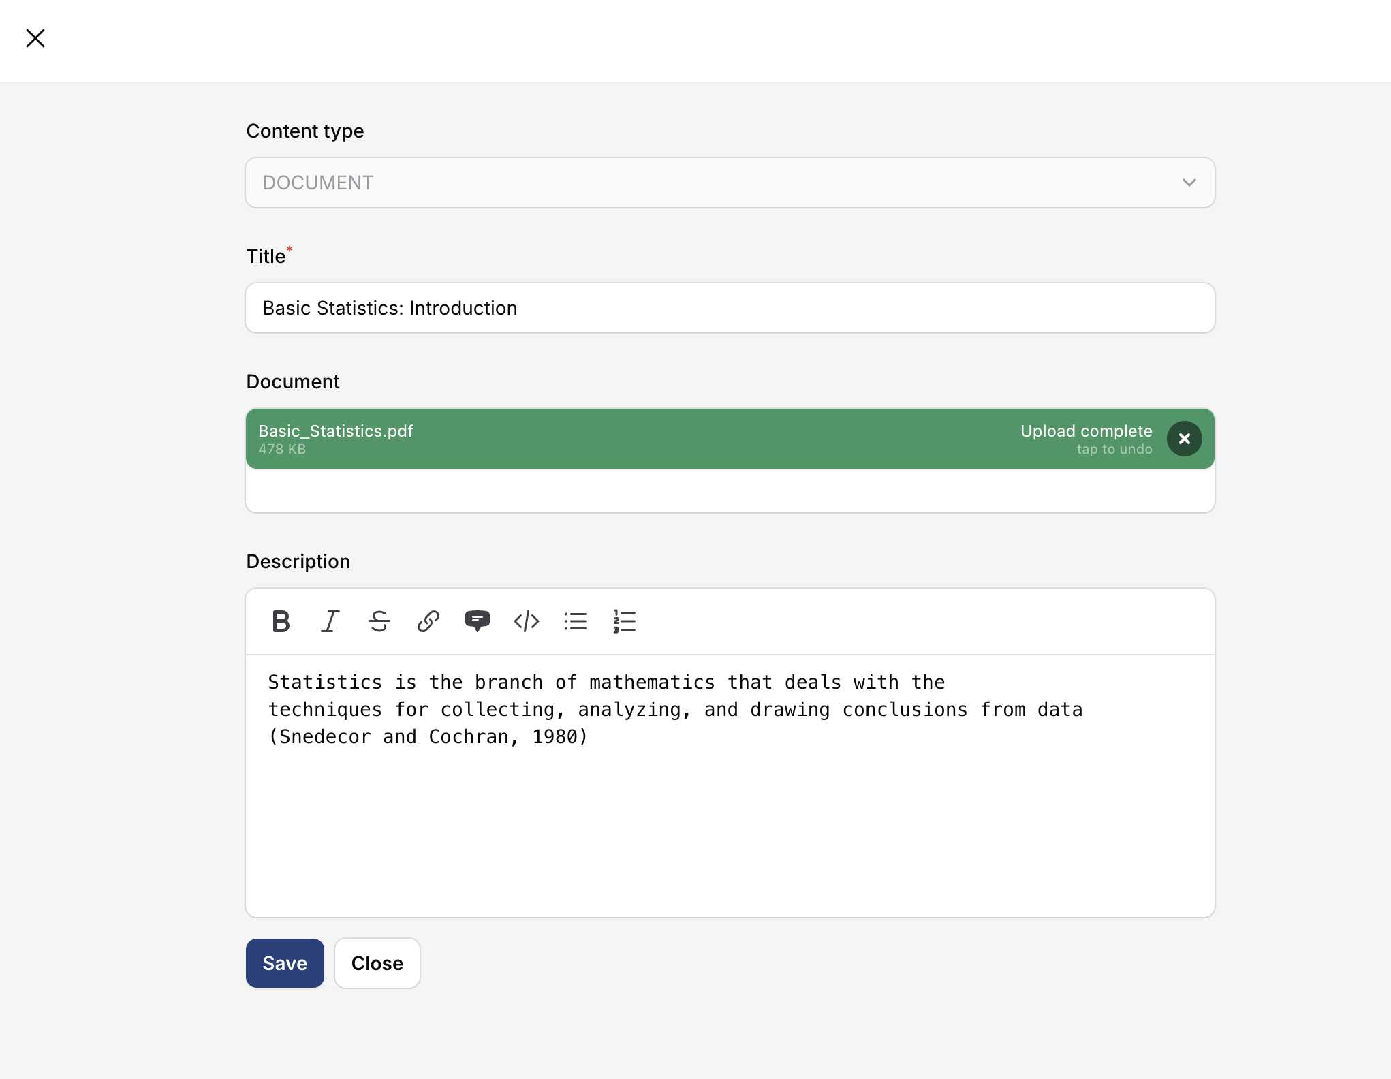Toggle code formatting in the editor
This screenshot has height=1079, width=1391.
[527, 621]
